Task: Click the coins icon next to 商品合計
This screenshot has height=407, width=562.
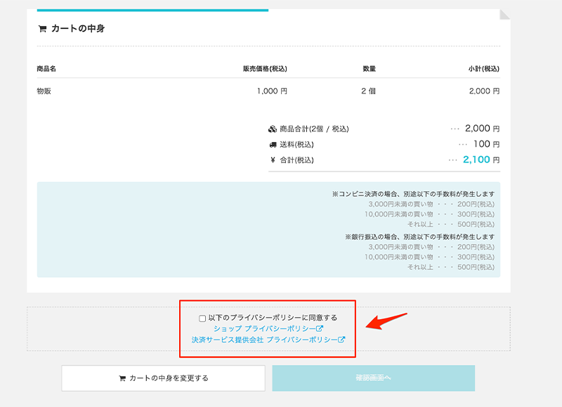Action: point(273,129)
